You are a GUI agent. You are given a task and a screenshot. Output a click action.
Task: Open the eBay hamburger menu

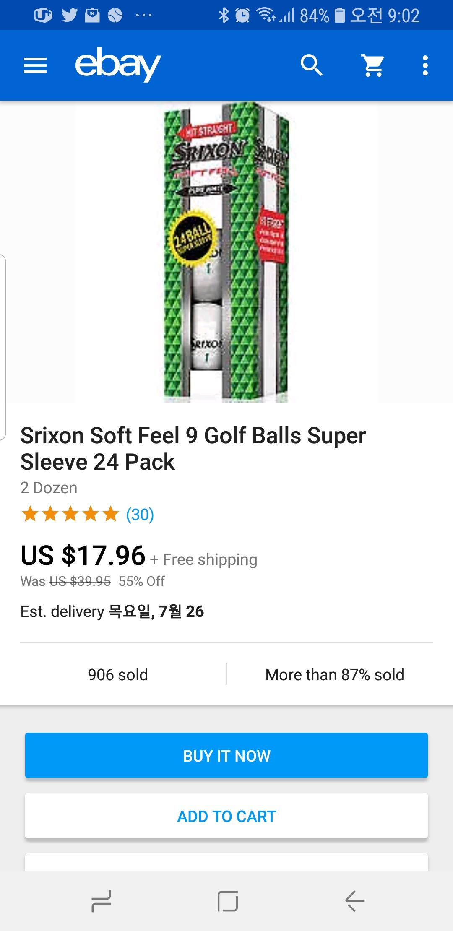click(35, 65)
